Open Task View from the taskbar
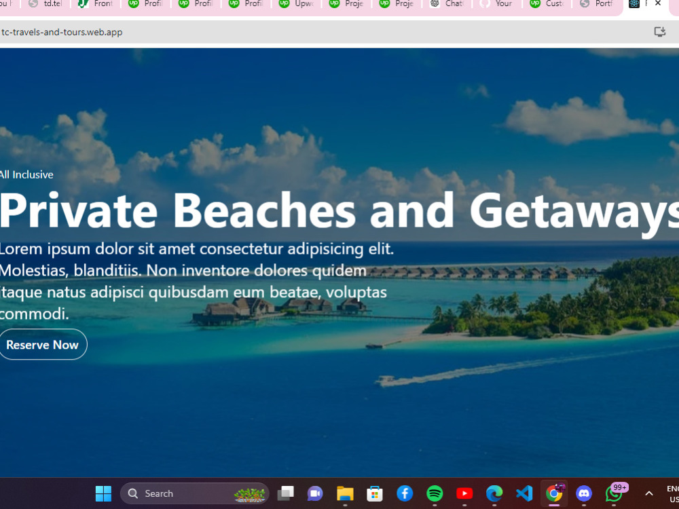 (285, 493)
